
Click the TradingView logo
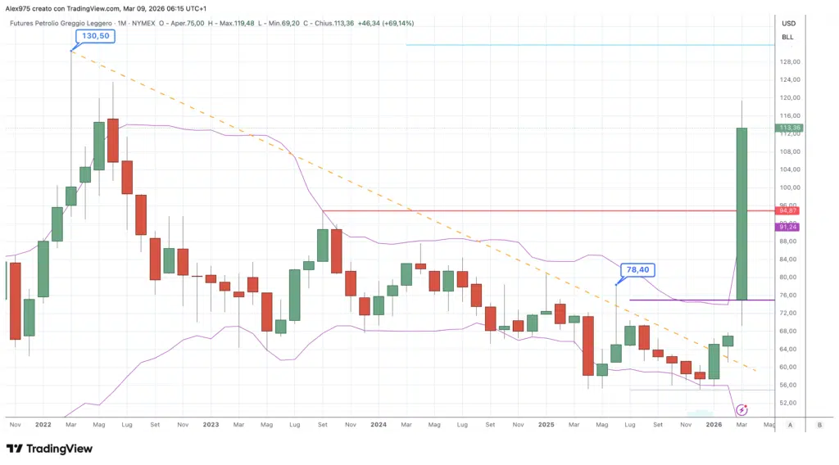tap(49, 449)
